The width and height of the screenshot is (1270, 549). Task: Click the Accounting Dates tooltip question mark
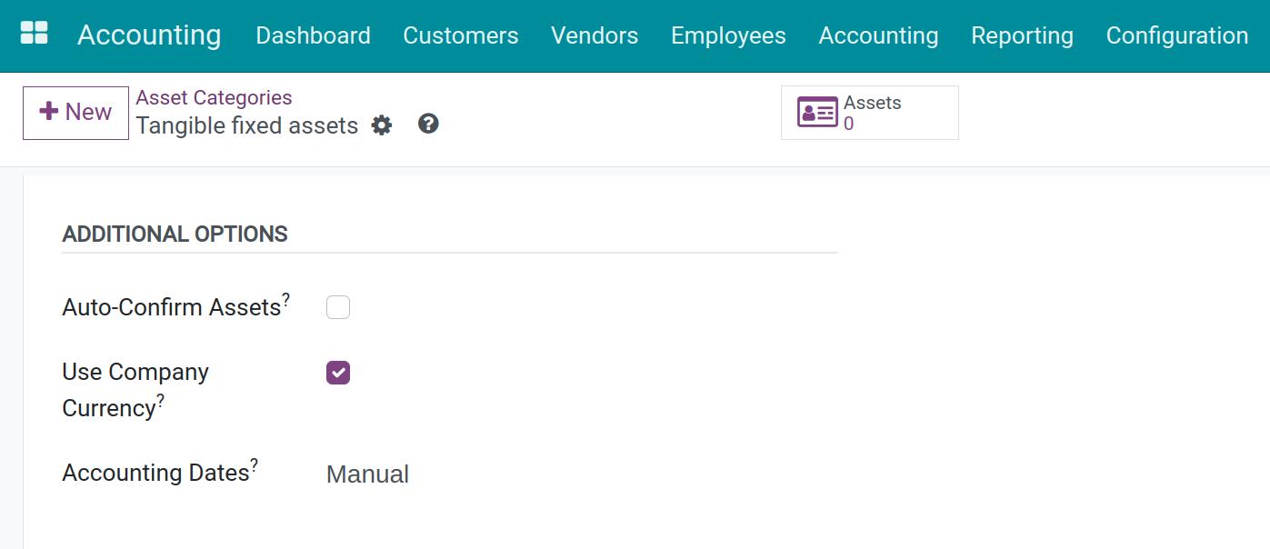point(255,464)
